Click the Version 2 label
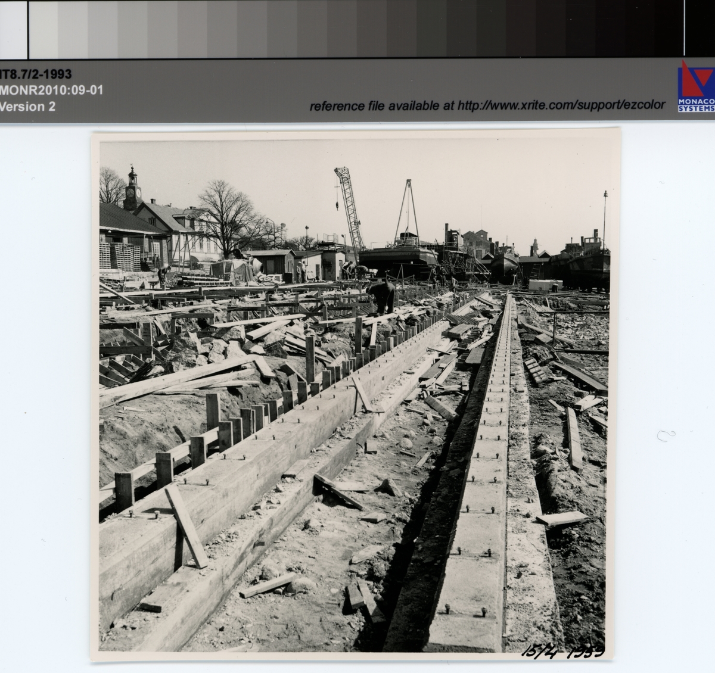Viewport: 715px width, 673px height. tap(27, 107)
